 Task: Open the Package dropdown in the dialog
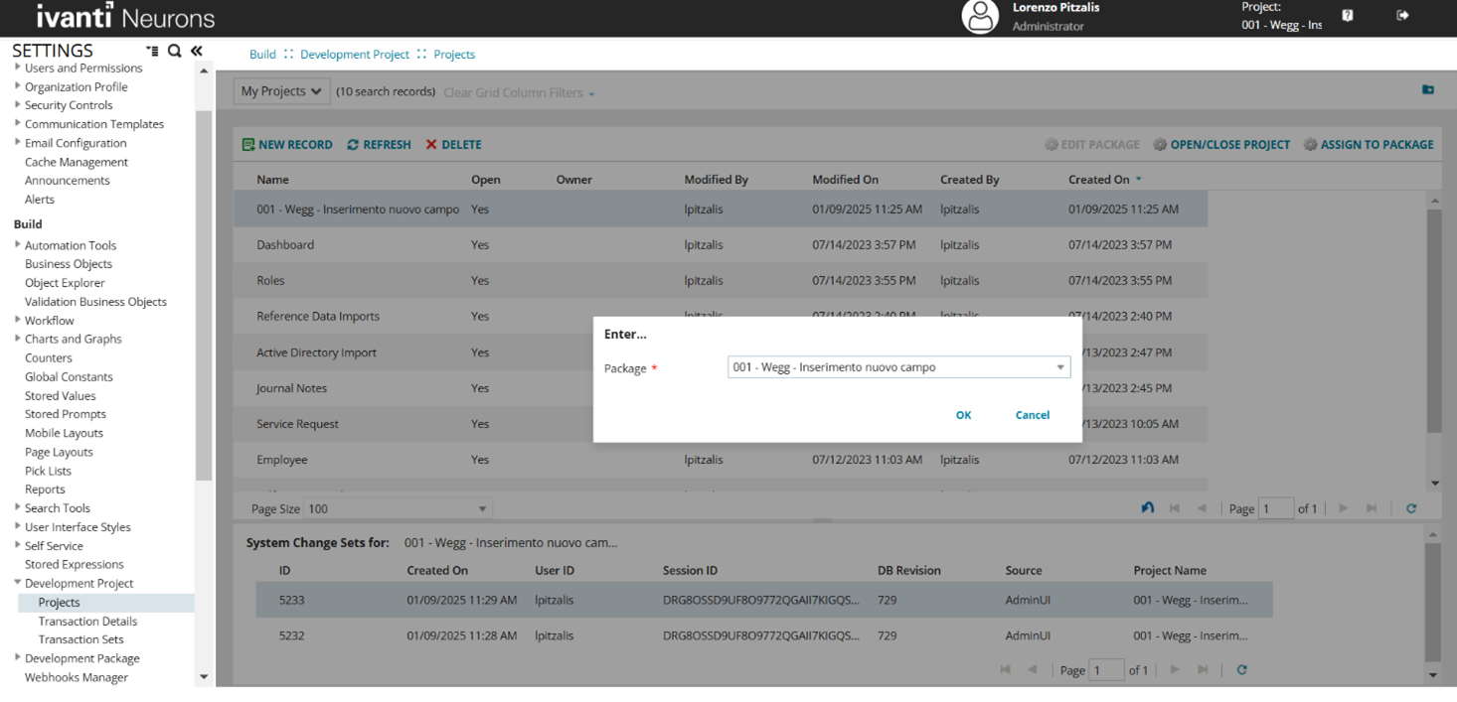click(1060, 367)
